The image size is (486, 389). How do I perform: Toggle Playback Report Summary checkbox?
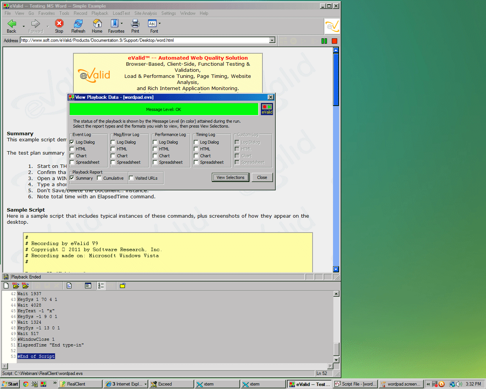click(72, 178)
